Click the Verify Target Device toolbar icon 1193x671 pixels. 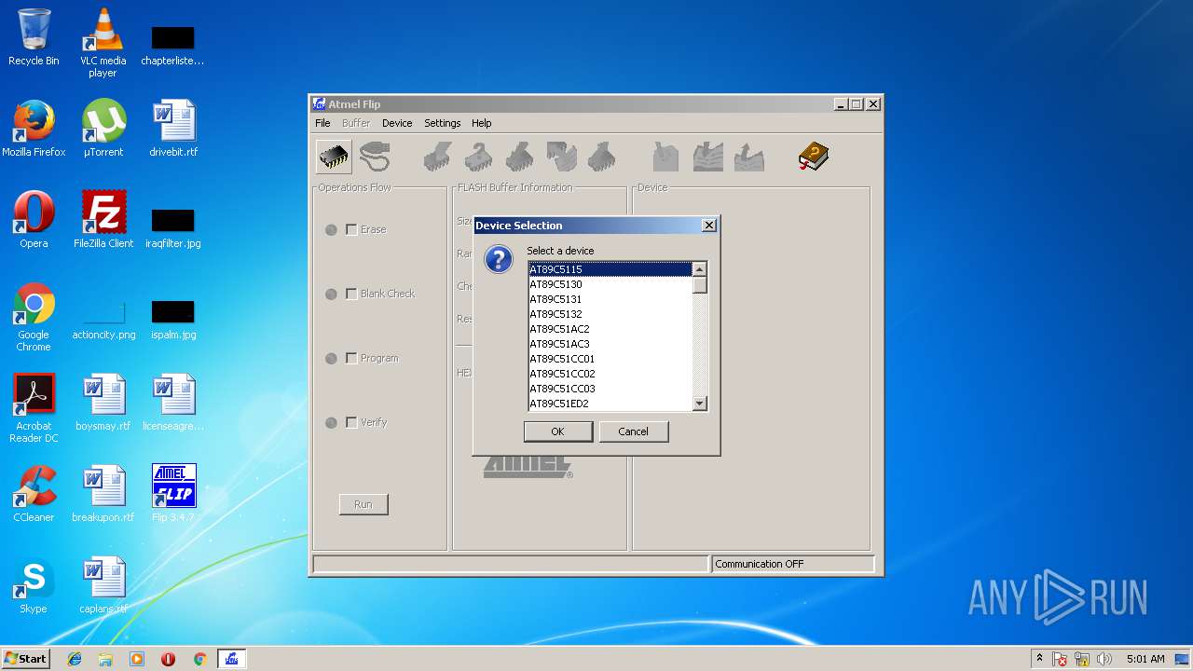pos(561,157)
